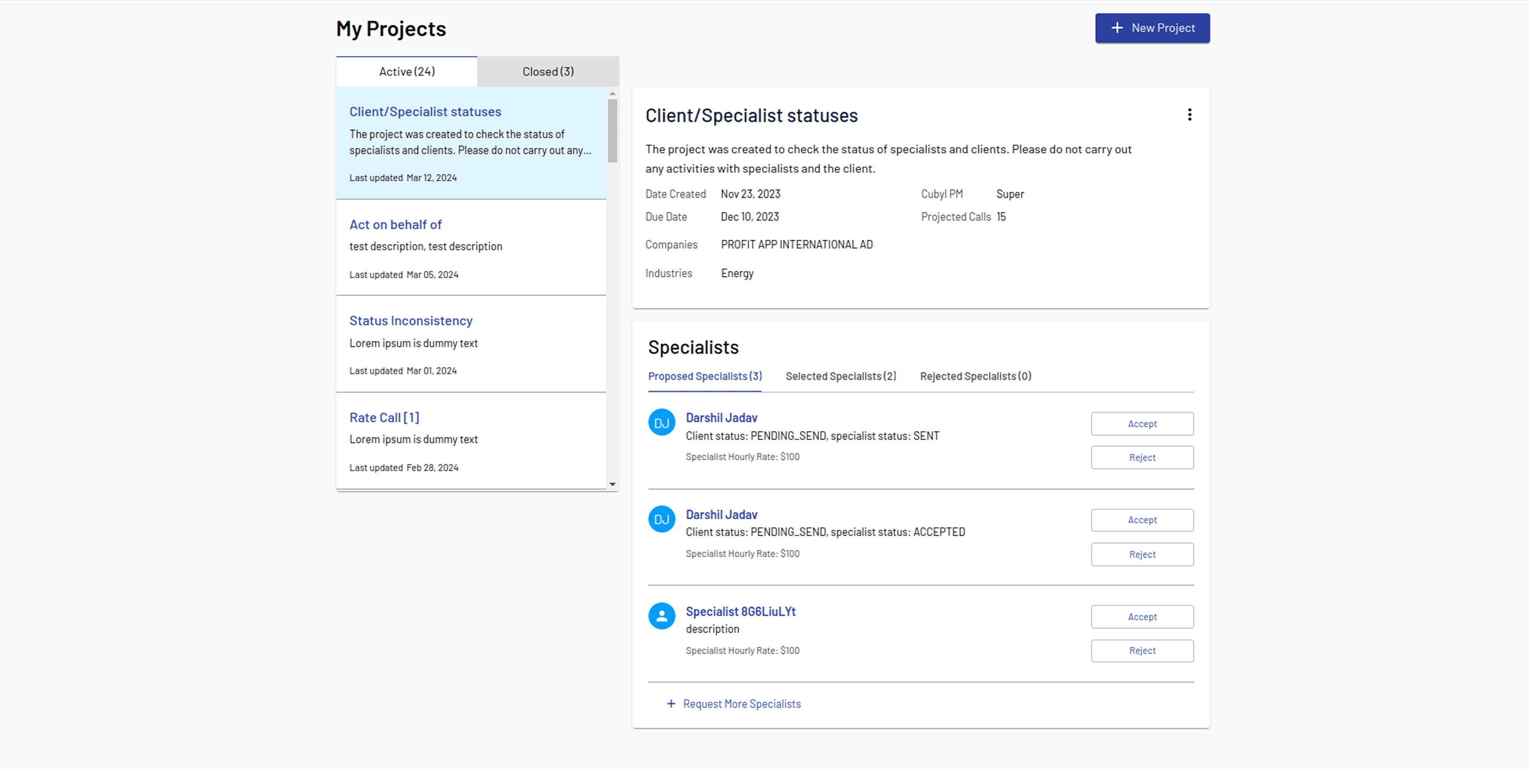Image resolution: width=1529 pixels, height=769 pixels.
Task: Open Darshil Jadav profile with SENT status
Action: (721, 418)
